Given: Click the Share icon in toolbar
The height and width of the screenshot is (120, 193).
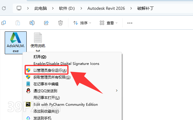Looking at the screenshot, I should 46,23.
